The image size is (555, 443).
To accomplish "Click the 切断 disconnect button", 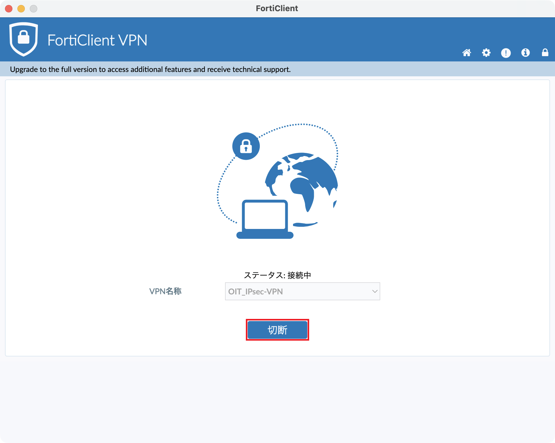I will [x=277, y=330].
